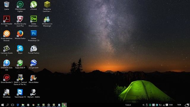Viewport: 190px width, 107px height.
Task: Open the Skype desktop shortcut
Action: pos(20,50)
